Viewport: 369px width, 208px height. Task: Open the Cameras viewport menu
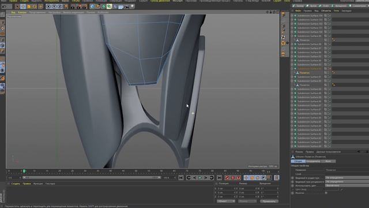point(22,12)
